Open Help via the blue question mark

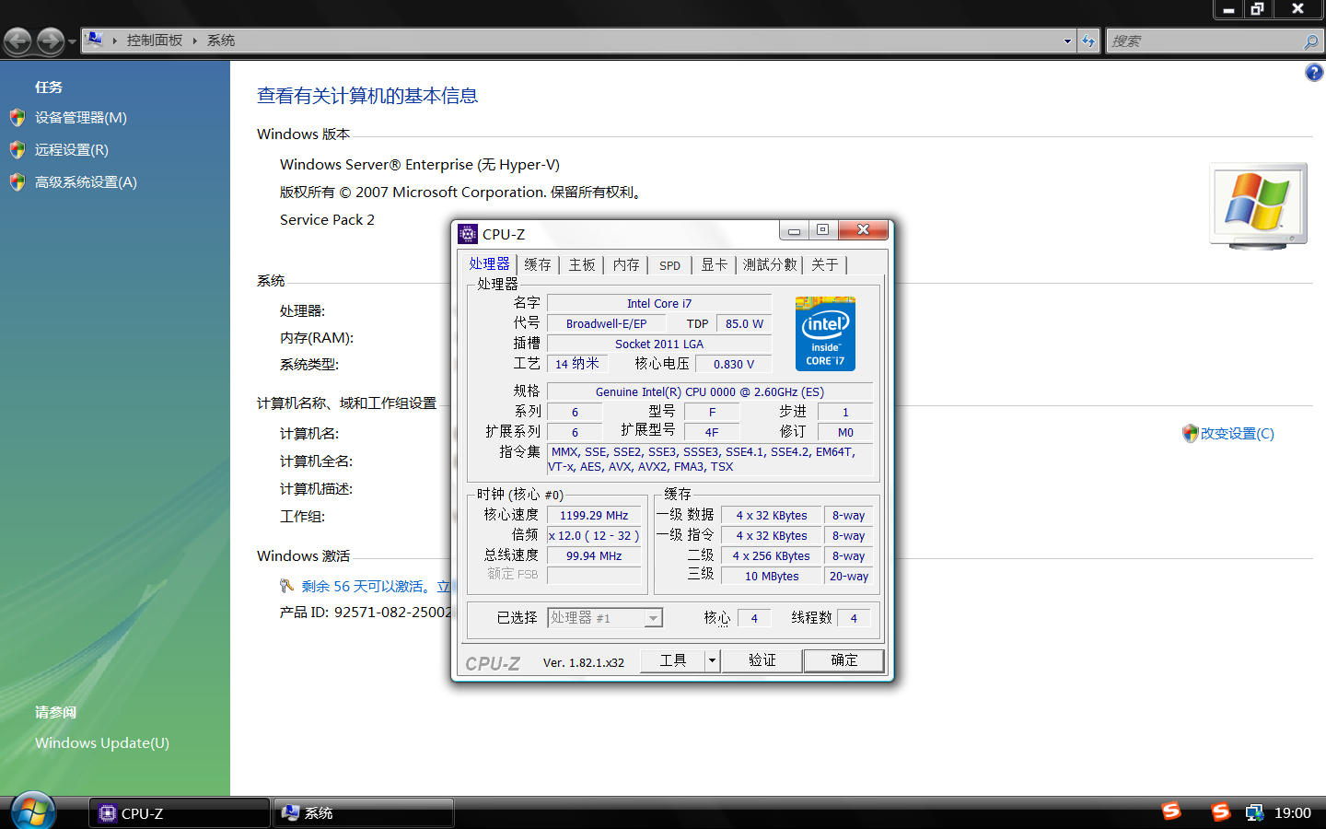click(1314, 73)
